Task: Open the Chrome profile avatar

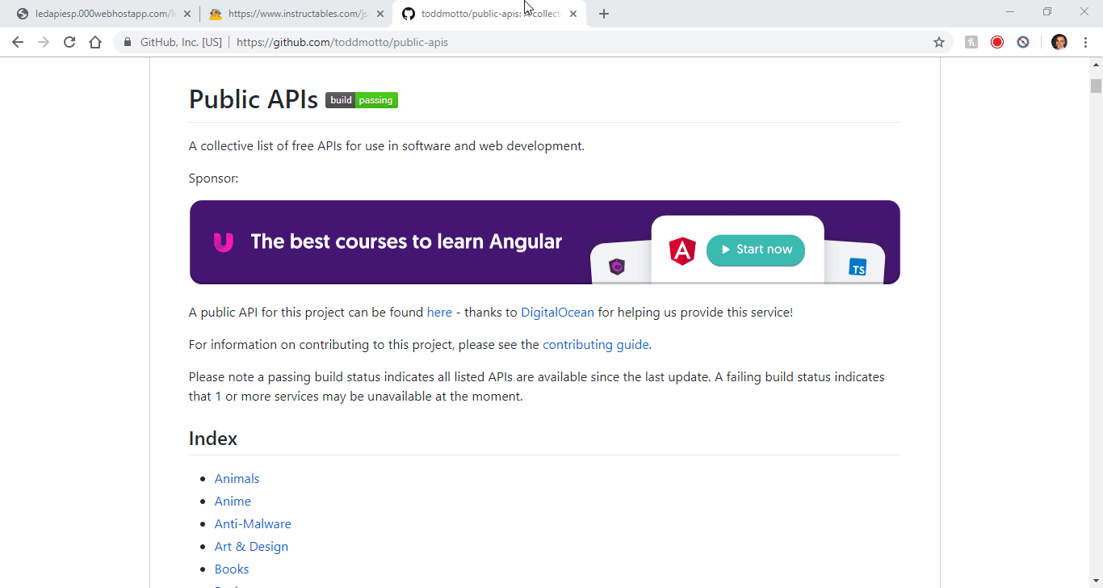Action: [x=1059, y=42]
